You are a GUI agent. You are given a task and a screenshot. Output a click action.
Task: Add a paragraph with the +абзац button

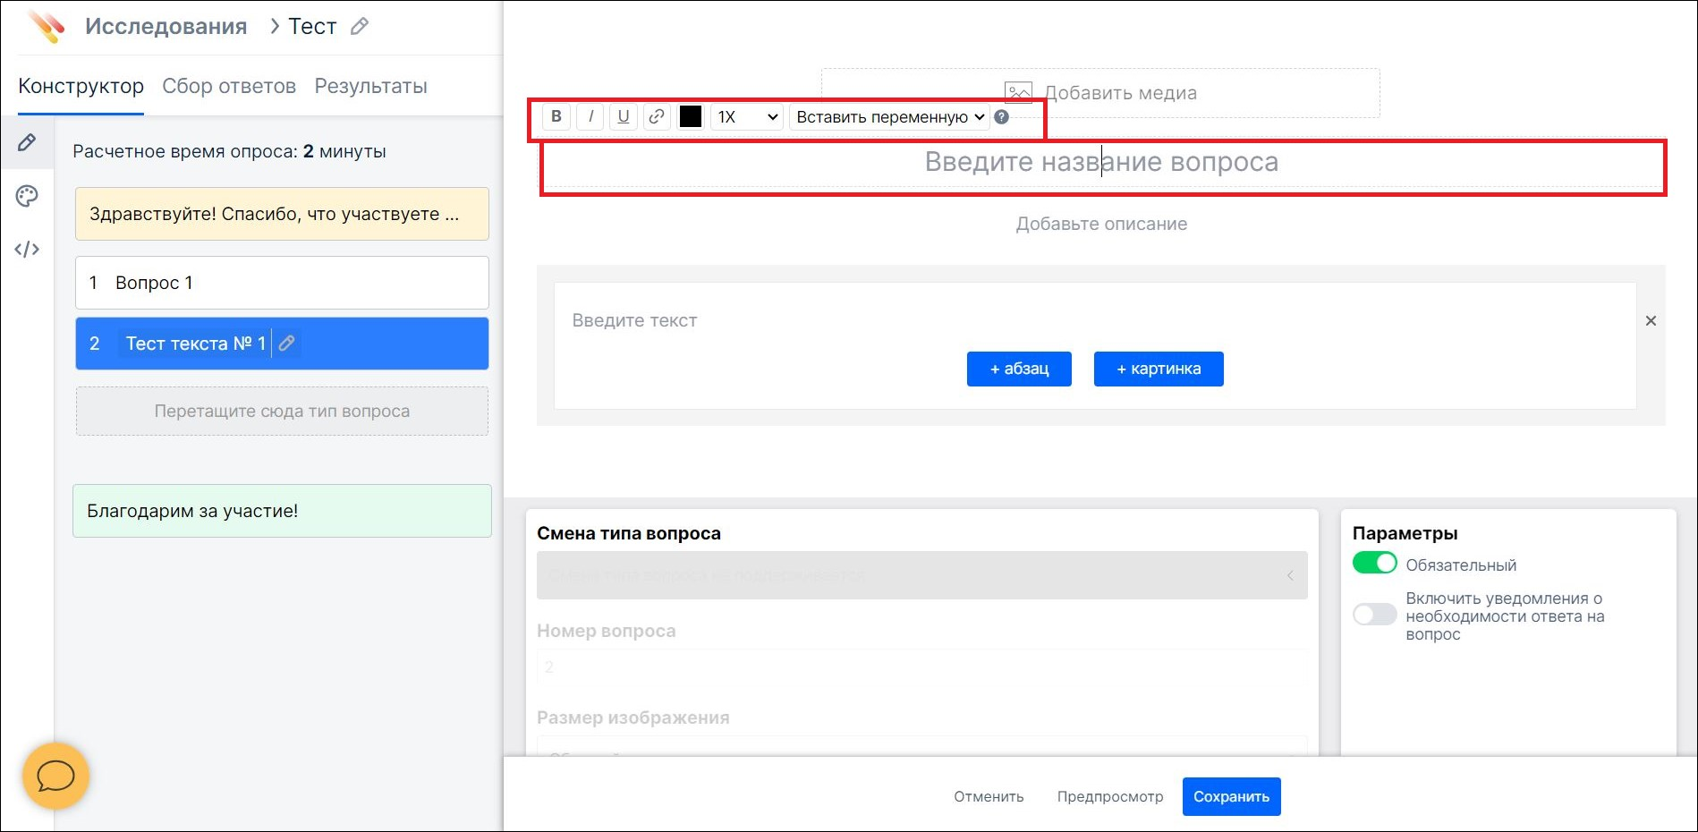(1018, 369)
